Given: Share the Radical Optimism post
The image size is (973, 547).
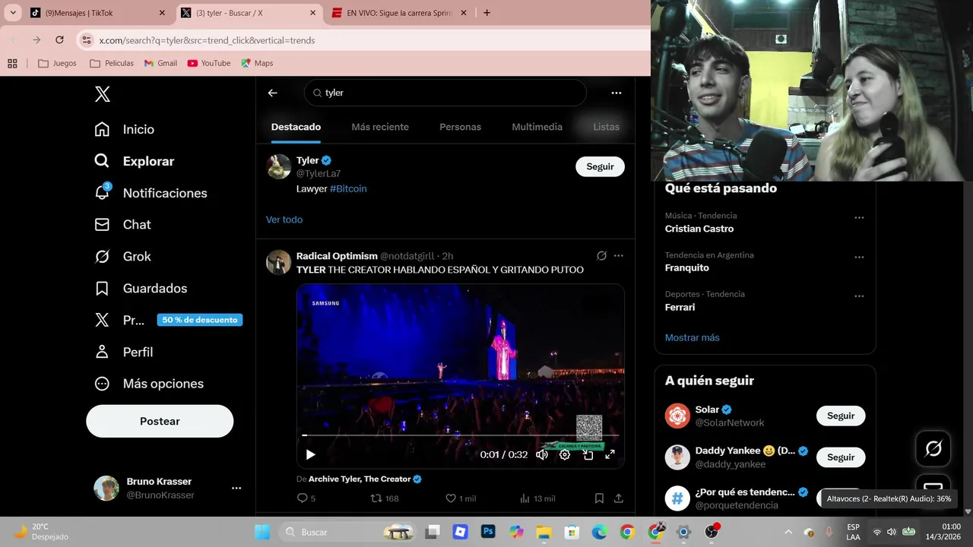Looking at the screenshot, I should pos(619,498).
